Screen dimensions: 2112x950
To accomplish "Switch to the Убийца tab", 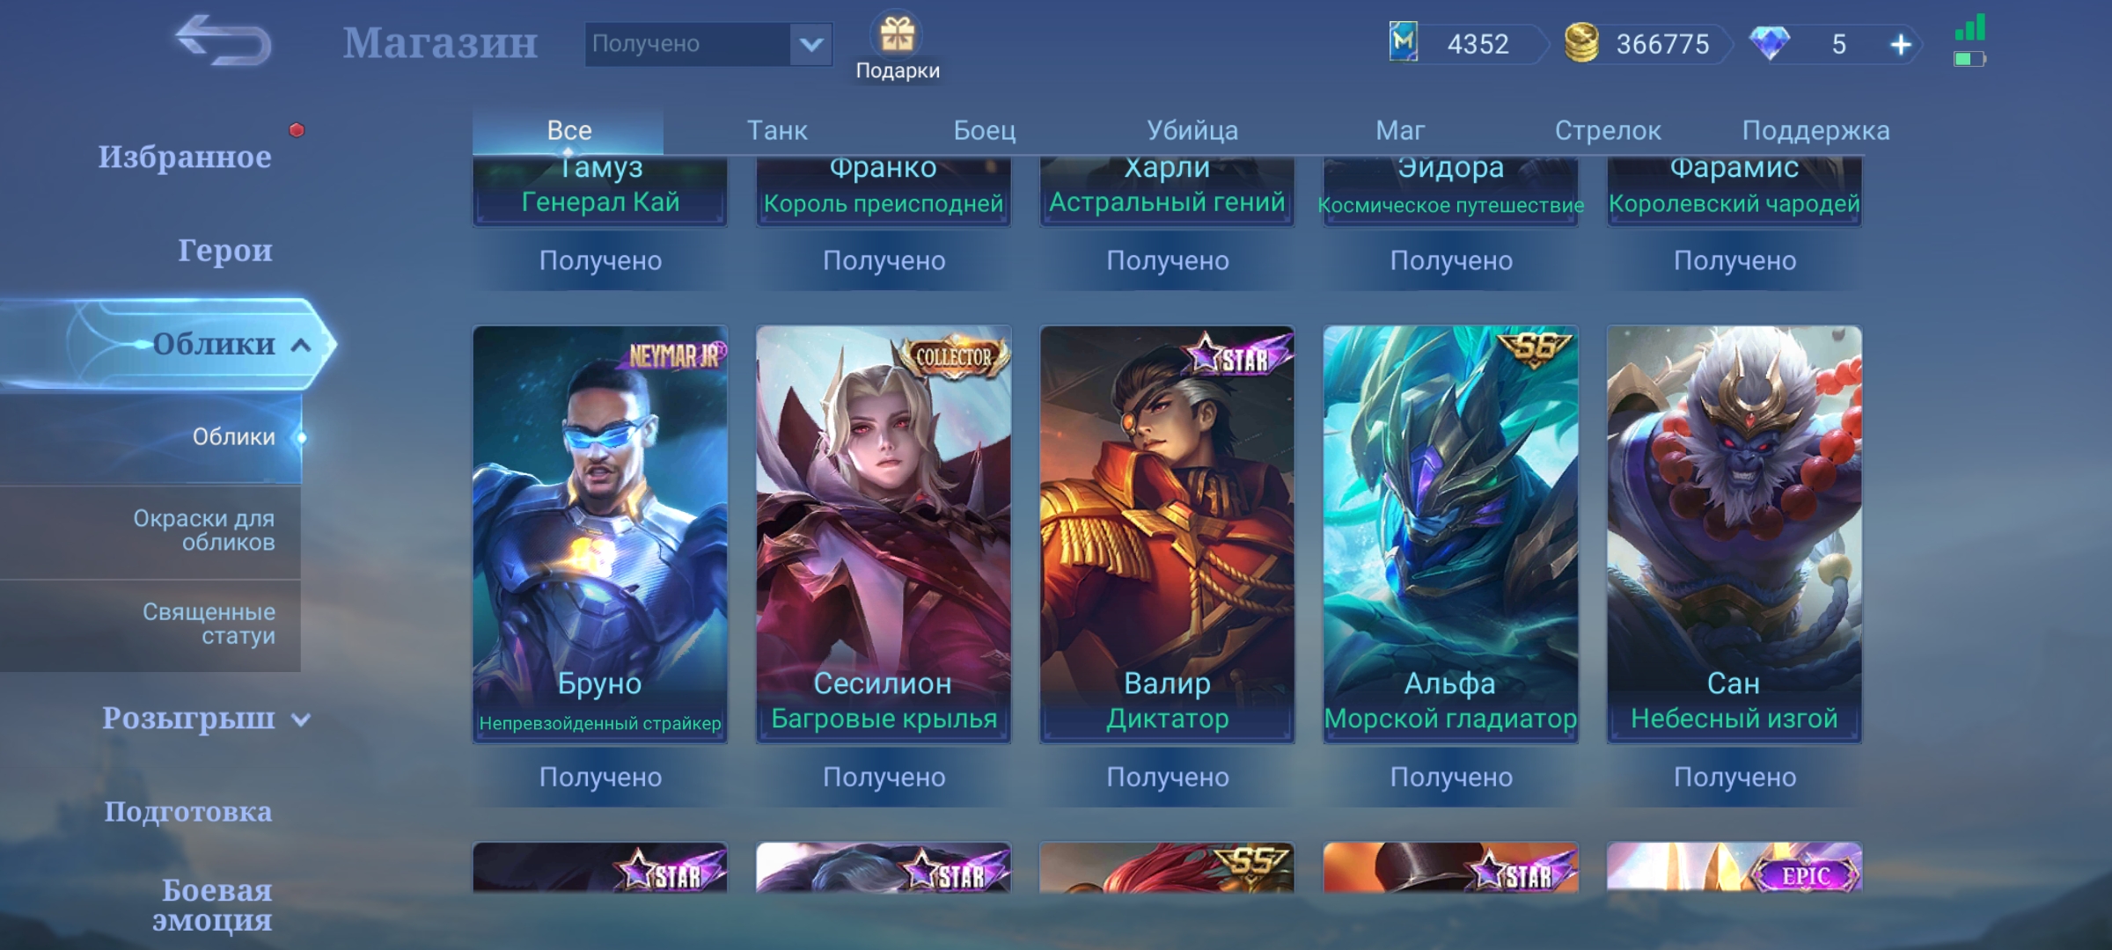I will coord(1192,130).
